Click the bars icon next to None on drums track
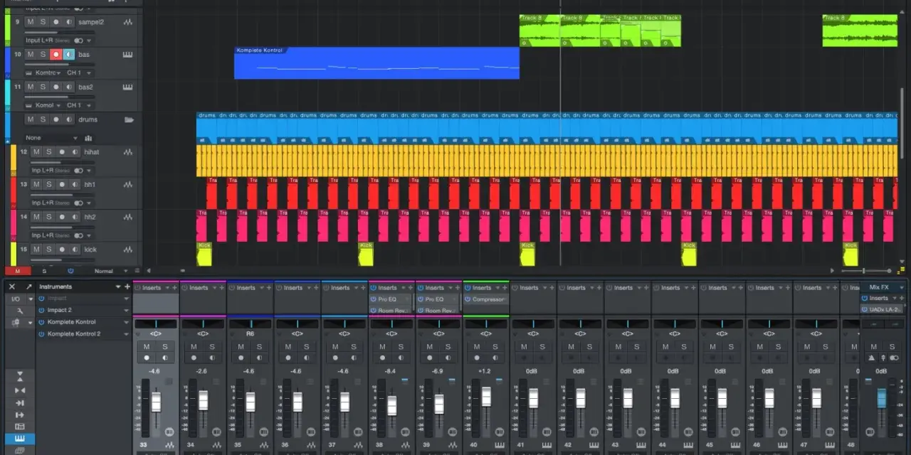Image resolution: width=911 pixels, height=455 pixels. (x=89, y=138)
